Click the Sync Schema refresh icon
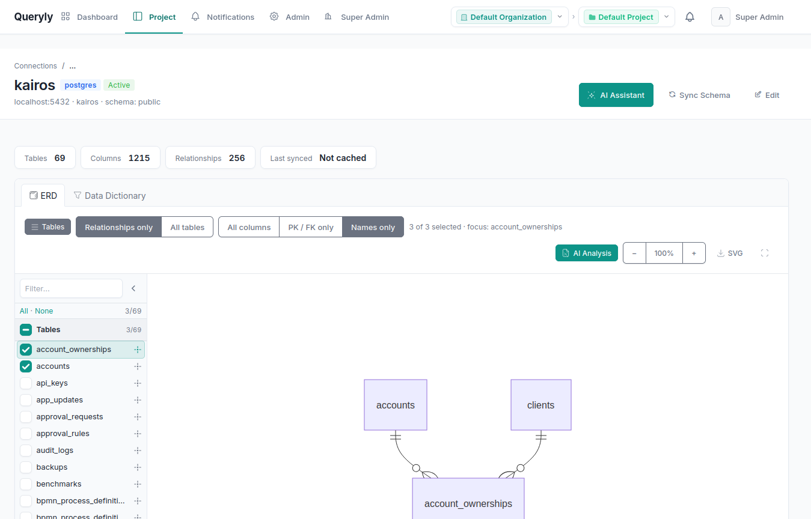Image resolution: width=811 pixels, height=519 pixels. point(672,95)
